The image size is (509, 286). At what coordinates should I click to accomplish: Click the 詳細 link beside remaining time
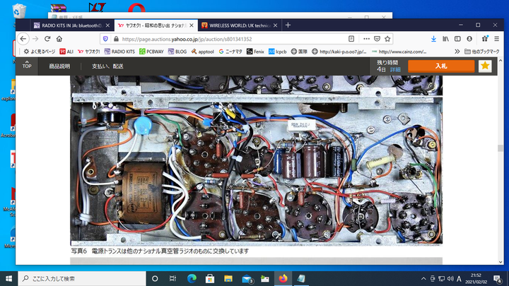pyautogui.click(x=395, y=69)
